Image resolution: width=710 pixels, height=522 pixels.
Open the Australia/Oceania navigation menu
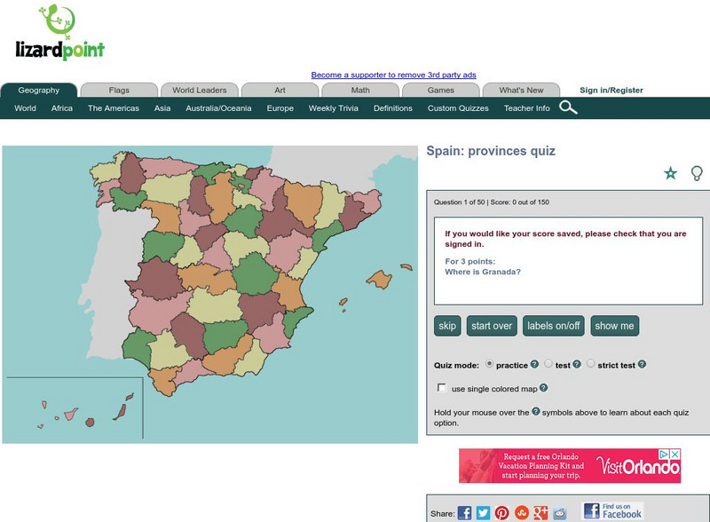(x=218, y=108)
